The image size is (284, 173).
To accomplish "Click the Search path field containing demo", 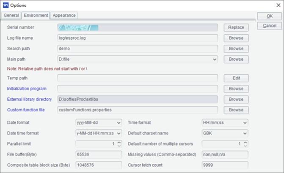I will click(138, 49).
